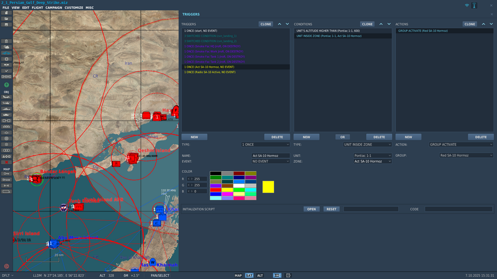
Task: Open the ZONE dropdown showing Act SA-10 Hormoz
Action: (x=372, y=161)
